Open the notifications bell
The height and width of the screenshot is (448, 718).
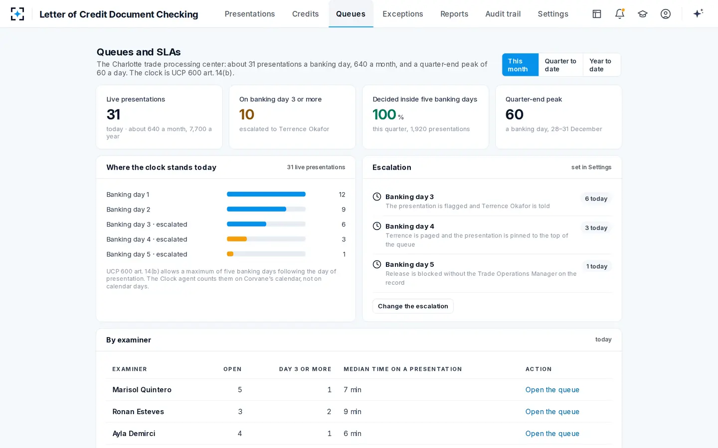pyautogui.click(x=620, y=14)
